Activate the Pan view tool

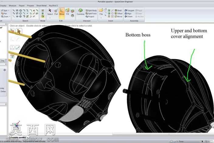4,13
